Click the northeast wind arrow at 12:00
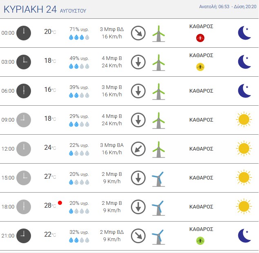259x253 pixels. pos(138,149)
